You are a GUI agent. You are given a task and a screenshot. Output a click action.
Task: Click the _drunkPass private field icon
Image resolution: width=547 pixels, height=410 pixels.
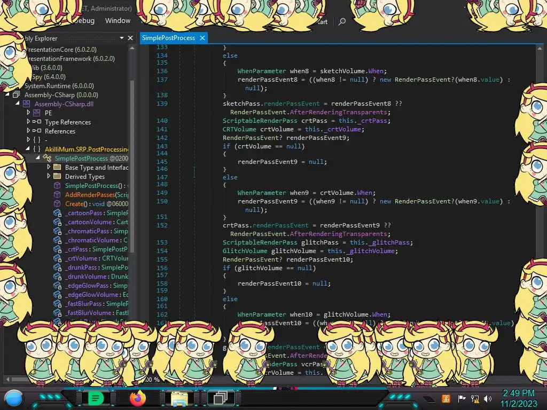pos(58,267)
